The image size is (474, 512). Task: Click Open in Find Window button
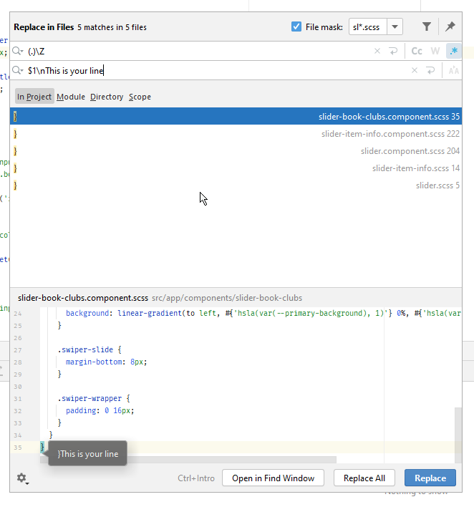point(273,478)
